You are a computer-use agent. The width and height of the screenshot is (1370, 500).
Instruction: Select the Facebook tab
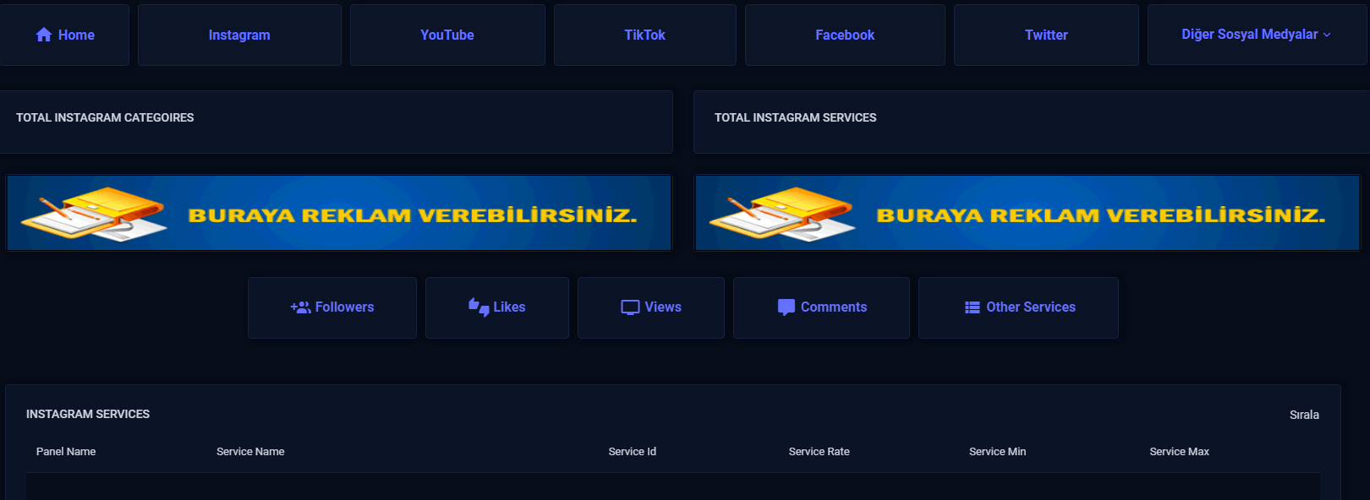(845, 35)
